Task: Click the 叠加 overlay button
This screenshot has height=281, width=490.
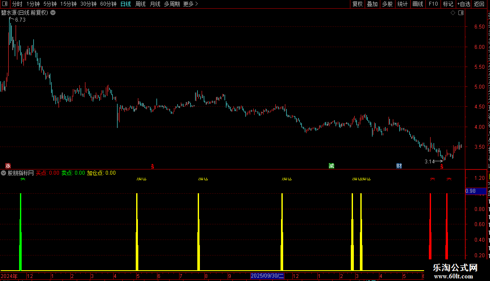Action: tap(372, 4)
